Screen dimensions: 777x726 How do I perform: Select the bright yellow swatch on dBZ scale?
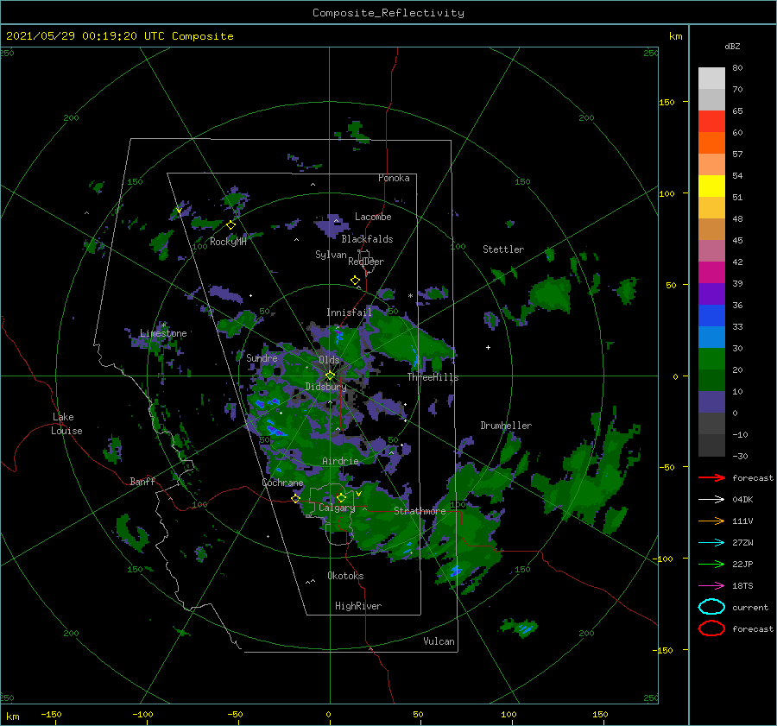pos(711,186)
